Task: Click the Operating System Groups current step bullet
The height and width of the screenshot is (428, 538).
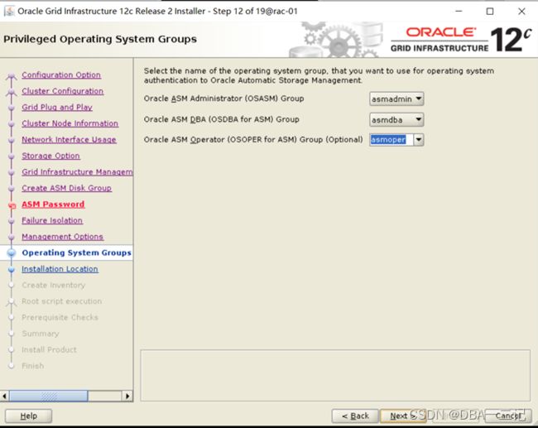Action: (12, 253)
